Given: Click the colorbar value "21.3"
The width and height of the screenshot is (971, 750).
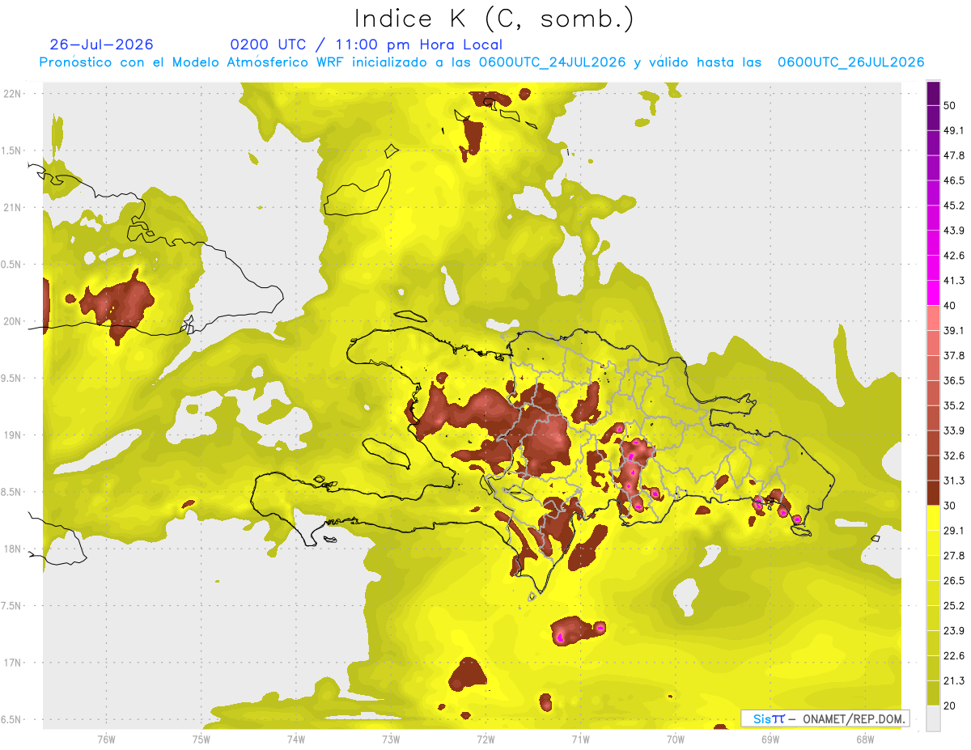Looking at the screenshot, I should (x=954, y=681).
